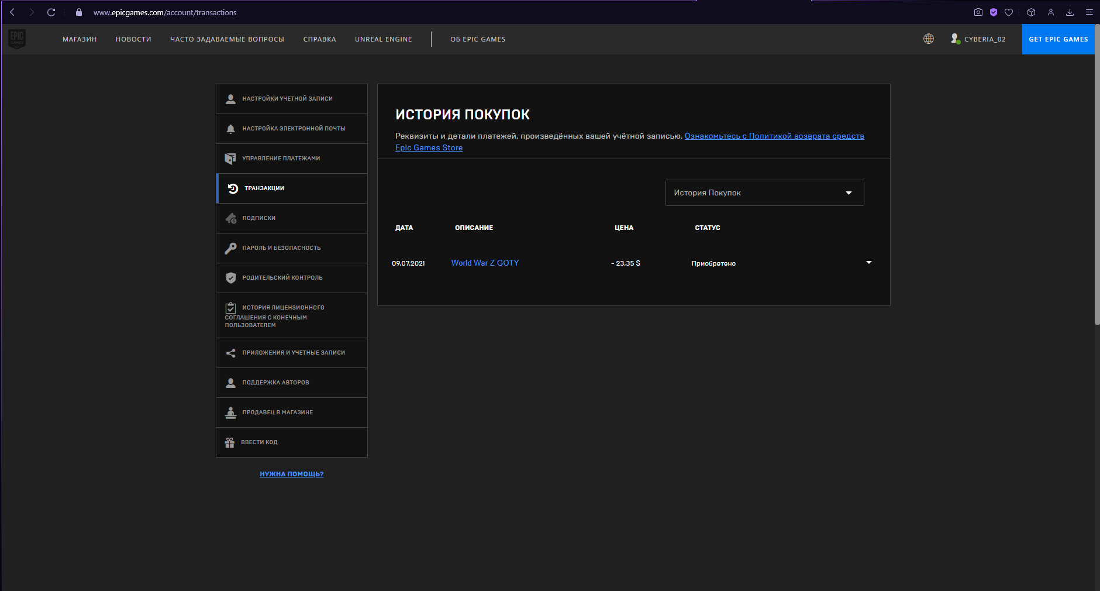Click the page vertical scrollbar
1100x591 pixels.
click(1097, 174)
